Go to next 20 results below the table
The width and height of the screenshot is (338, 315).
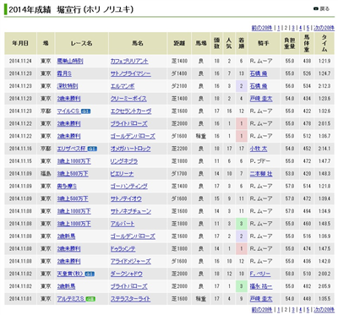click(x=324, y=309)
